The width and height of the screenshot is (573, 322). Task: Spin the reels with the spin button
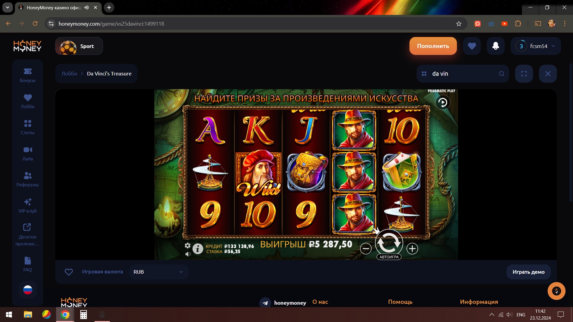click(x=389, y=243)
